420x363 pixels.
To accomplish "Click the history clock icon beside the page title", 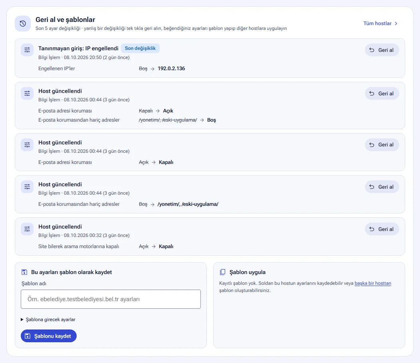I will pyautogui.click(x=23, y=24).
